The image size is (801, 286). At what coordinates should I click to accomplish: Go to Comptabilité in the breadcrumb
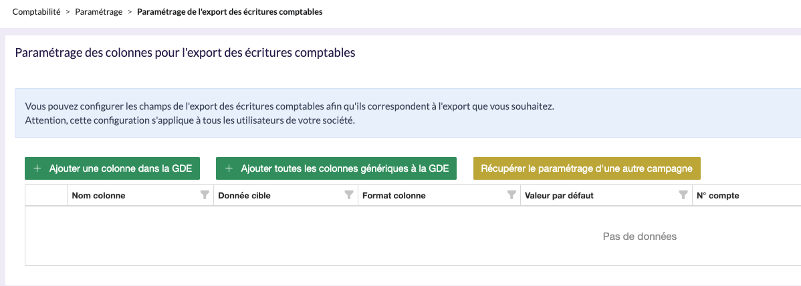tap(36, 12)
